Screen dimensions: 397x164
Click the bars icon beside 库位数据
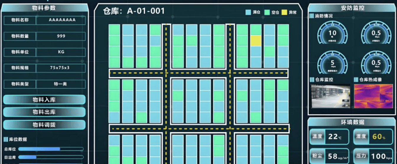(6, 139)
